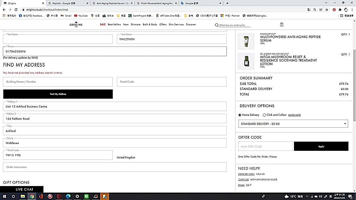
Task: Open the LIVE CHAT button
Action: click(22, 189)
